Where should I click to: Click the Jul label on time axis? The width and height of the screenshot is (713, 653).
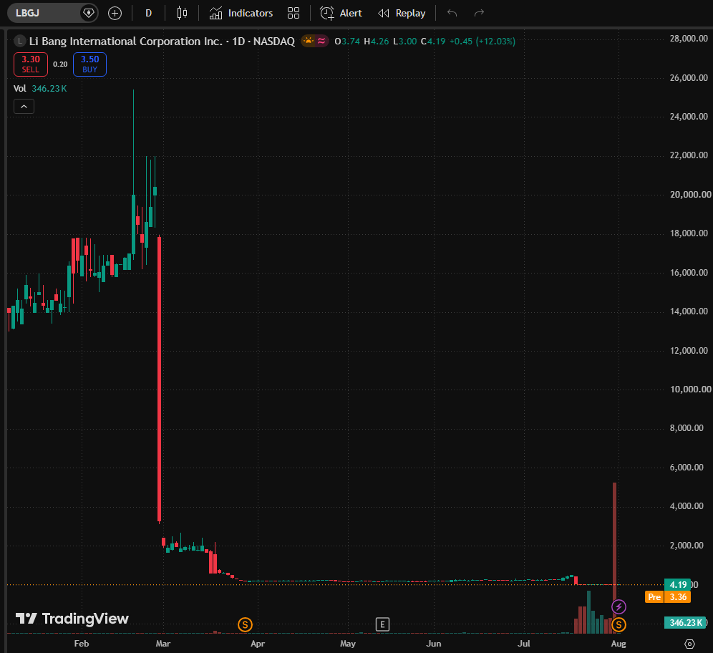524,644
